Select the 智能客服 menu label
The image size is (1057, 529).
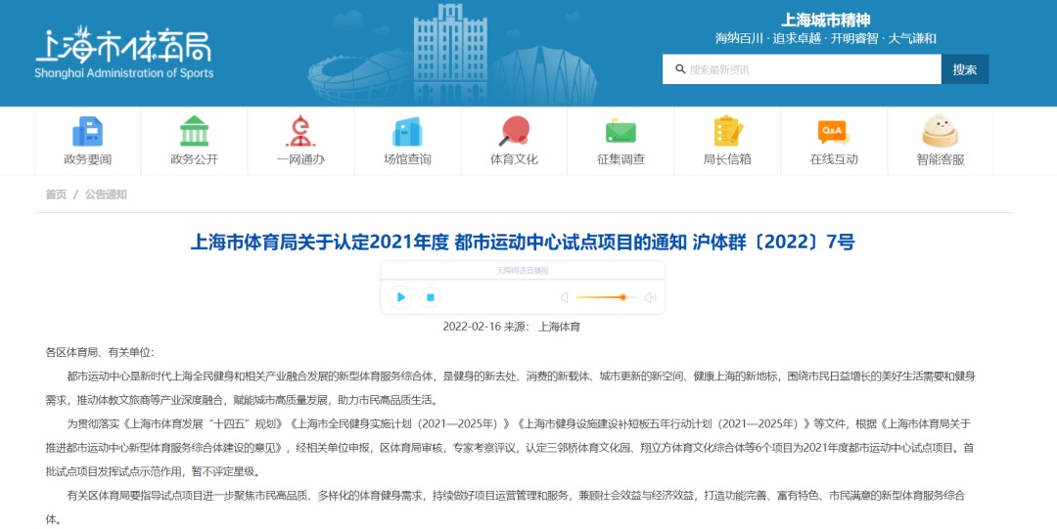click(x=941, y=159)
